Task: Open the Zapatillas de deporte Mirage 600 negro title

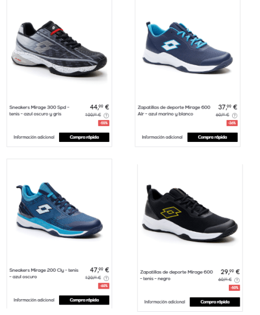Action: click(x=176, y=275)
